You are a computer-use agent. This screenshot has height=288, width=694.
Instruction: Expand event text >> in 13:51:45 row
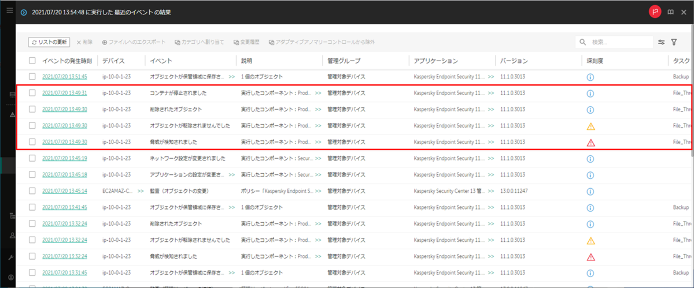(231, 77)
